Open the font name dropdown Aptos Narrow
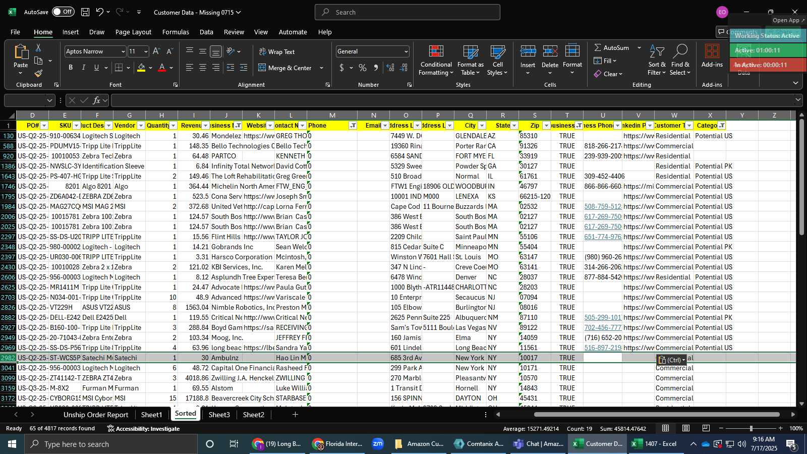 (x=123, y=51)
